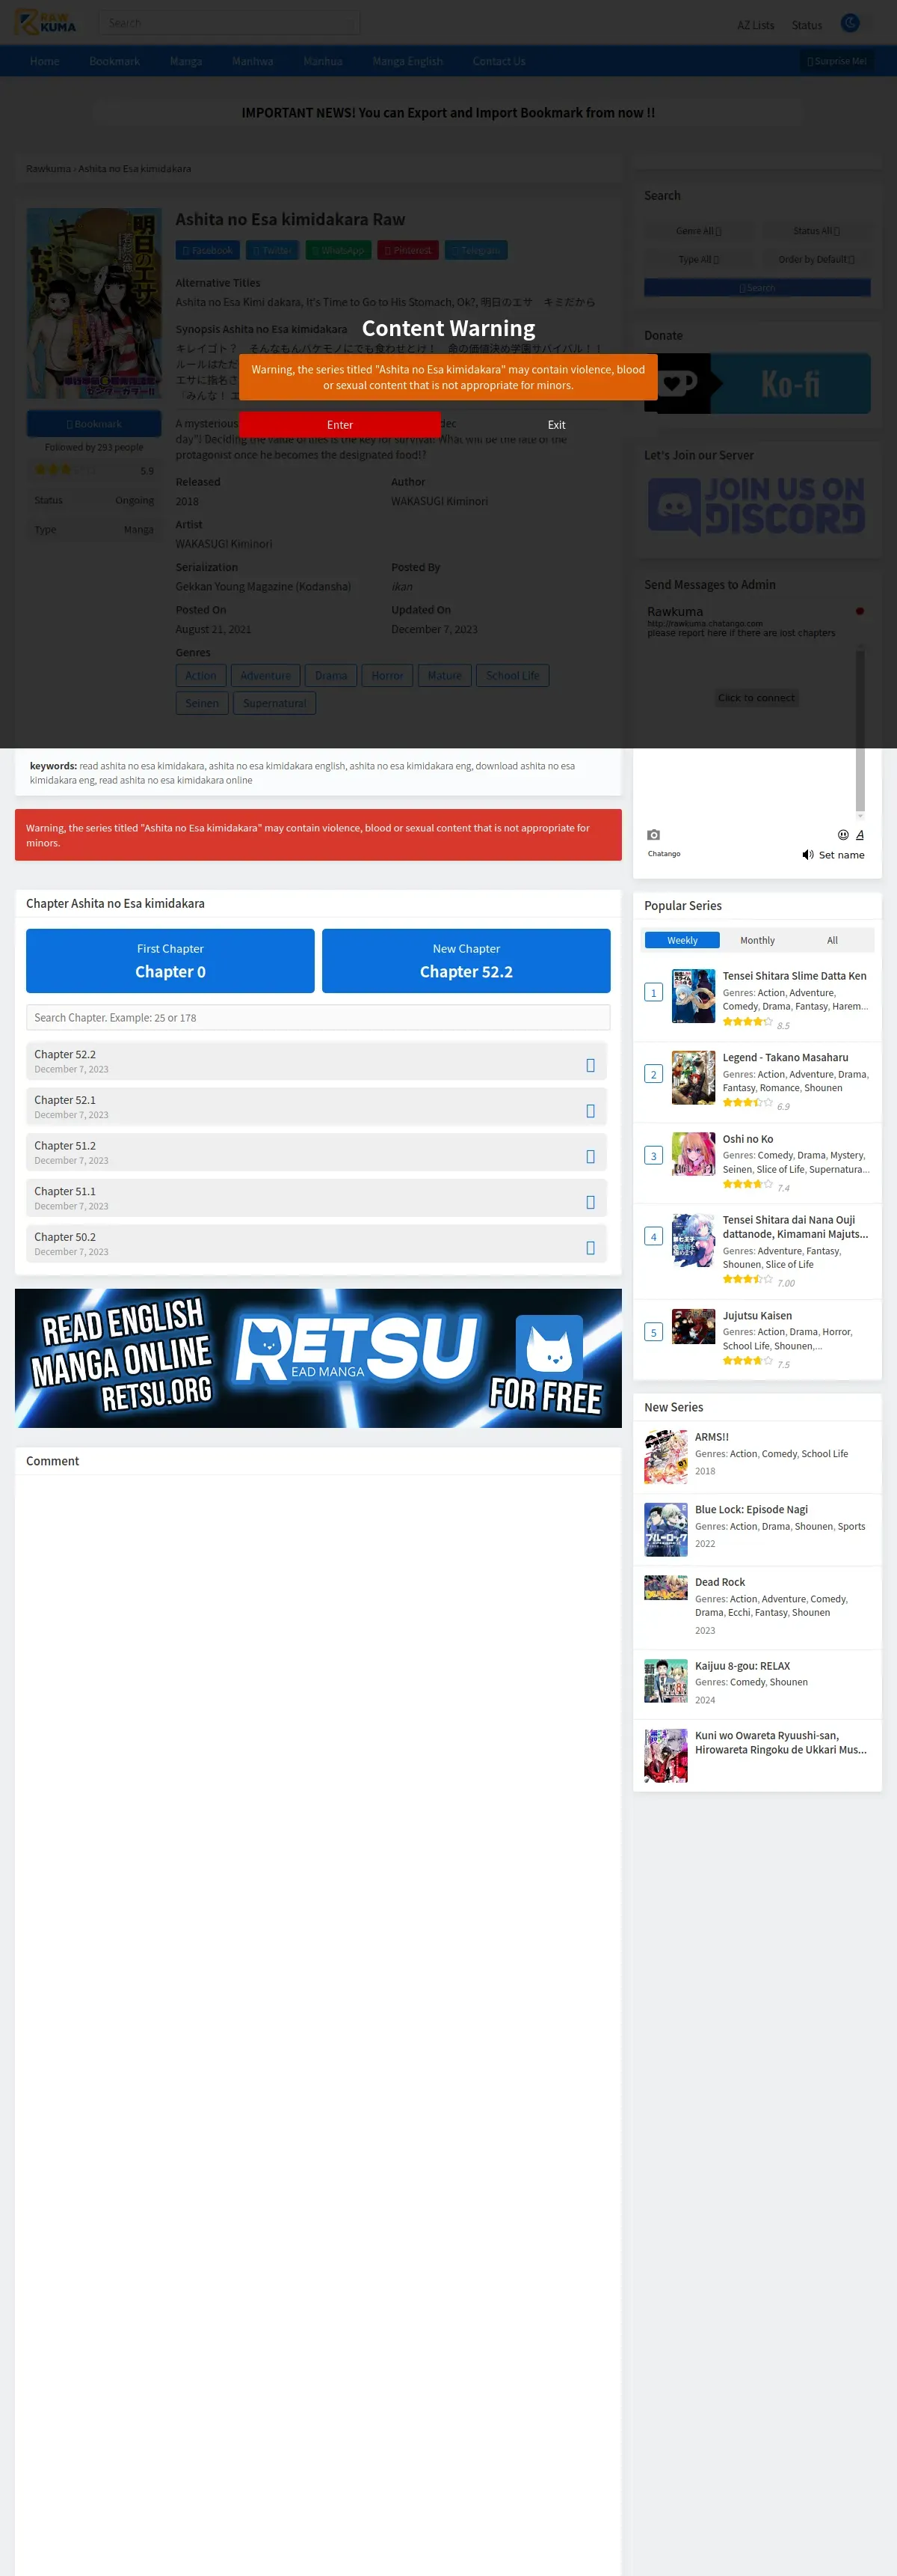Click Set name in Chatango
Image resolution: width=897 pixels, height=2576 pixels.
[x=841, y=855]
